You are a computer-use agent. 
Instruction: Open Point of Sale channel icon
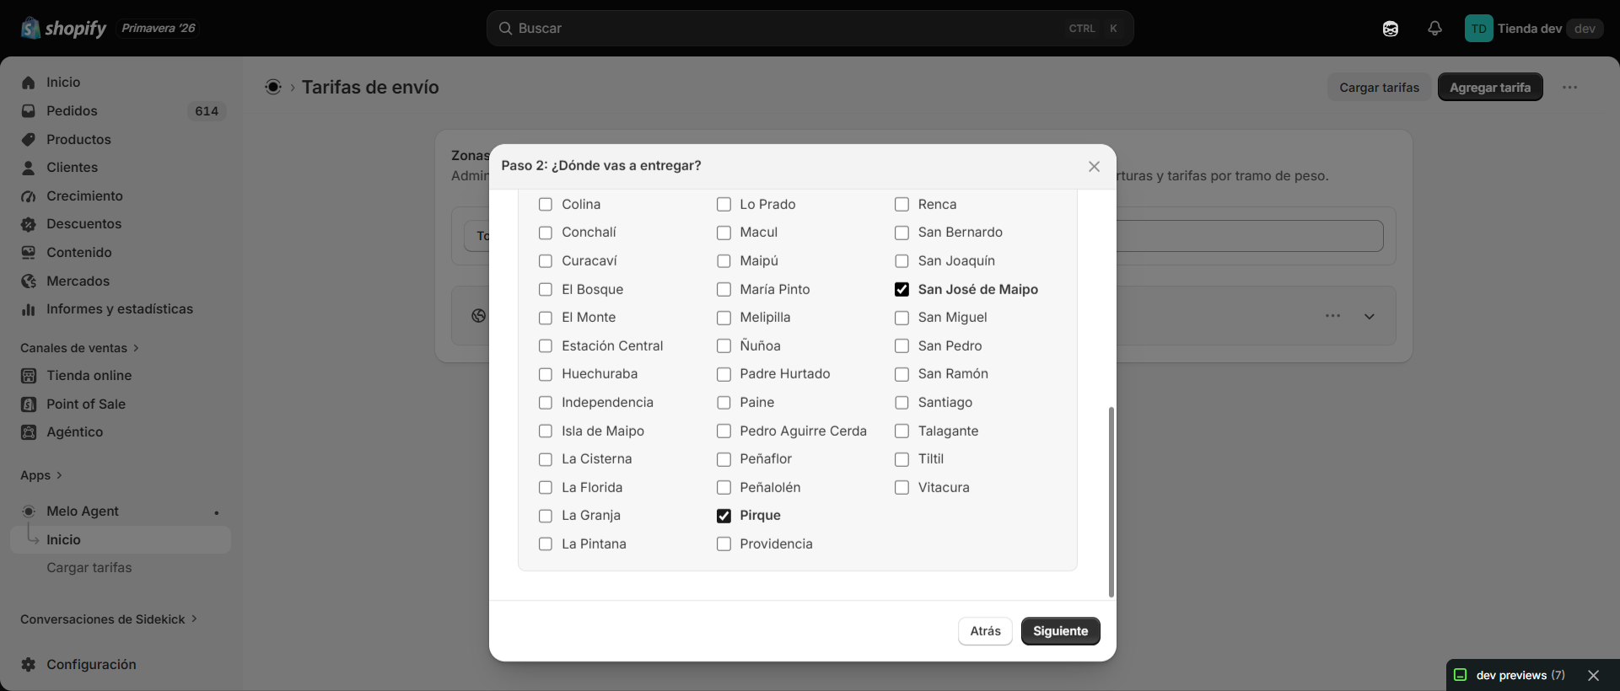pyautogui.click(x=29, y=404)
